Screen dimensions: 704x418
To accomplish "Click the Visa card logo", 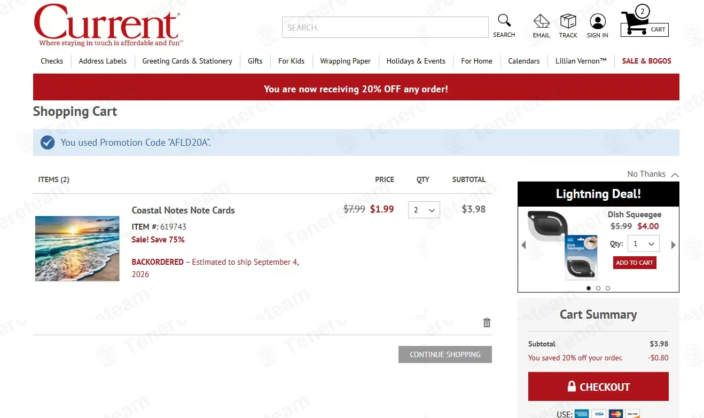I will pos(599,414).
